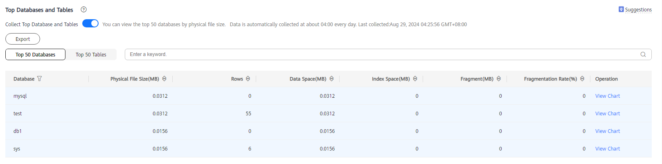Open View Chart for mysql database
662x164 pixels.
[608, 96]
